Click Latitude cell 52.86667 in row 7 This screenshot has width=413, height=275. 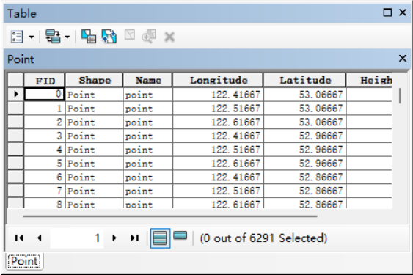(304, 190)
